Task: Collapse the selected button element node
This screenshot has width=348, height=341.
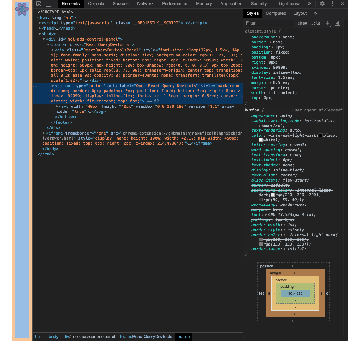Action: (52, 86)
